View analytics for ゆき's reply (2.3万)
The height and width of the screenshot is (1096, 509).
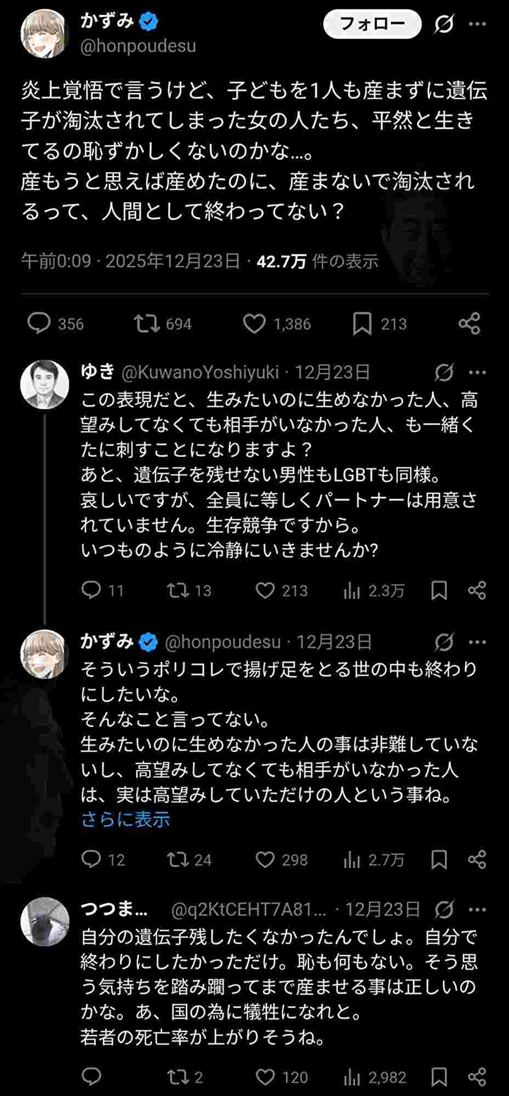click(x=352, y=590)
